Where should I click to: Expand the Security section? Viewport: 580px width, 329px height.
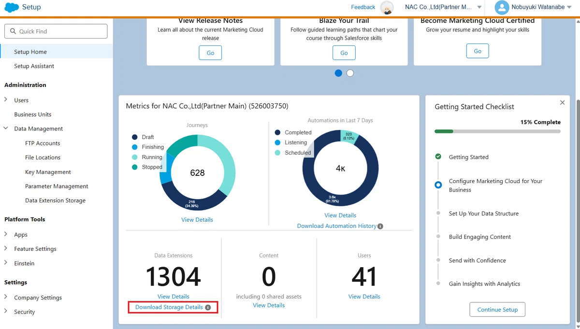pos(6,312)
